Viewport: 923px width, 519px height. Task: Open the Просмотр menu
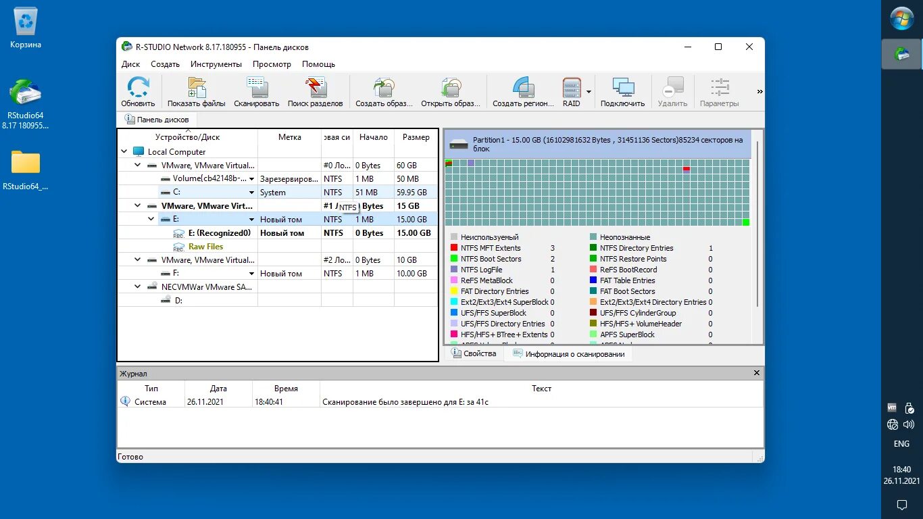(272, 64)
